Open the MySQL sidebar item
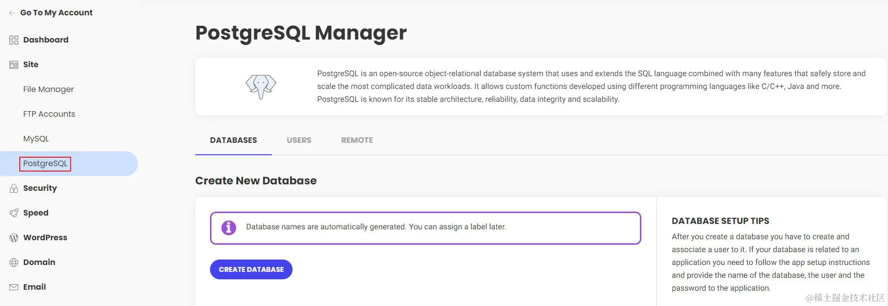The height and width of the screenshot is (306, 888). coord(36,139)
